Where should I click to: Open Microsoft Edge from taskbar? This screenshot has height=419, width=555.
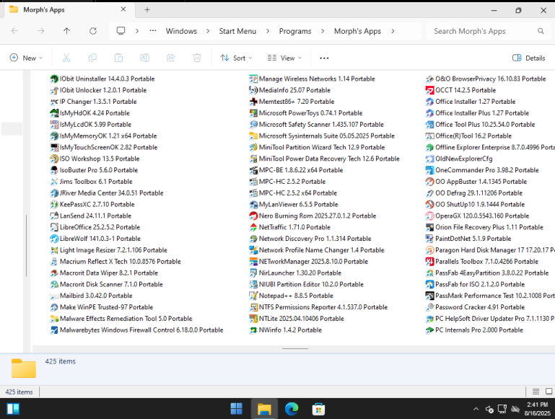292,409
